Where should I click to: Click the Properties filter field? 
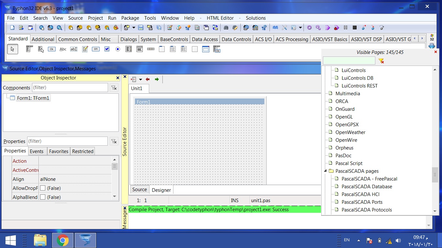pos(67,141)
